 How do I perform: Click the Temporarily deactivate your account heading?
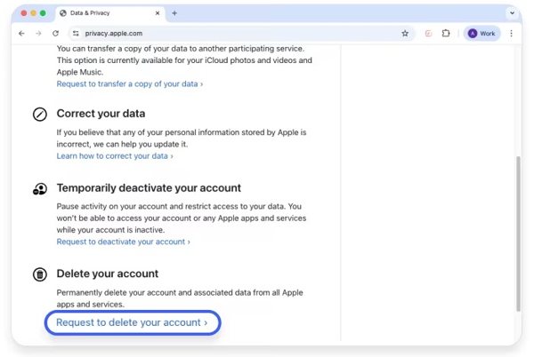(149, 188)
